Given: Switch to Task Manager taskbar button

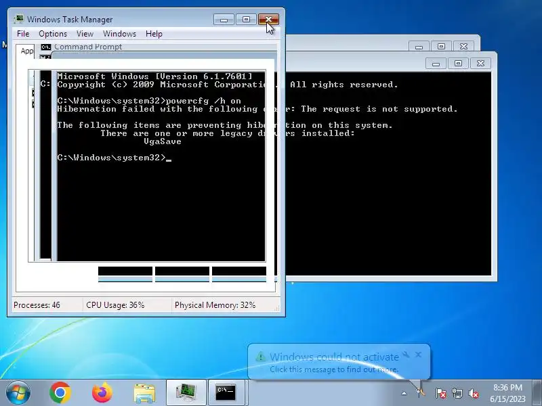Looking at the screenshot, I should pyautogui.click(x=186, y=393).
